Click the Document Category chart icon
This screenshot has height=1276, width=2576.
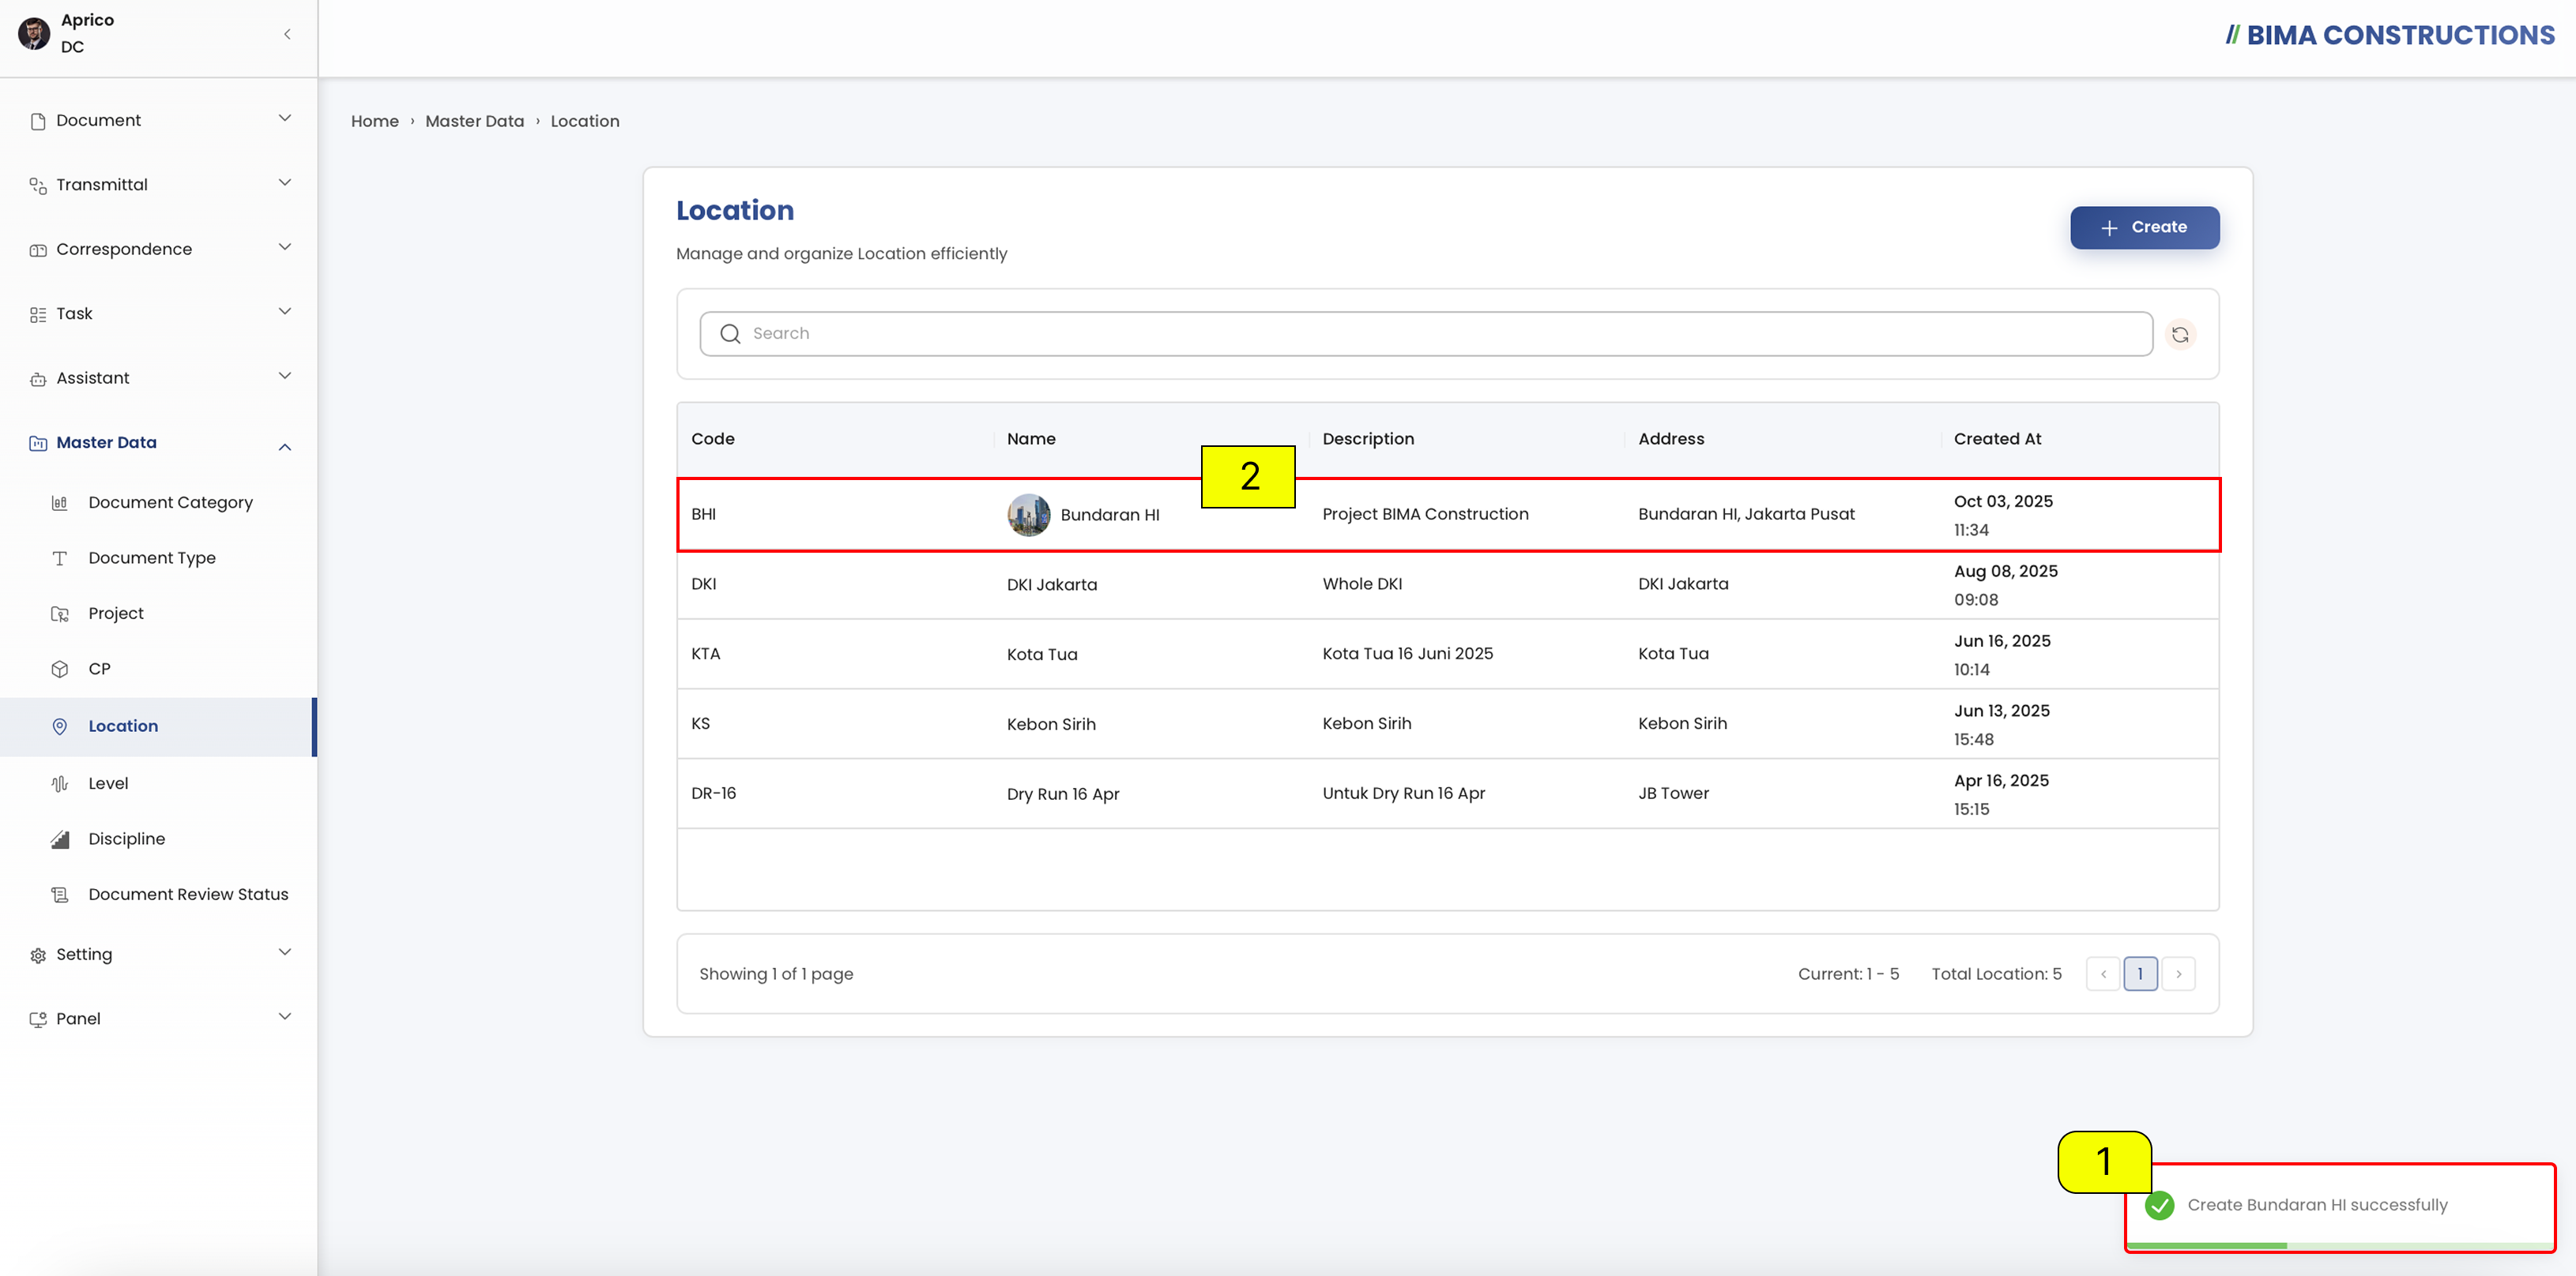coord(60,503)
